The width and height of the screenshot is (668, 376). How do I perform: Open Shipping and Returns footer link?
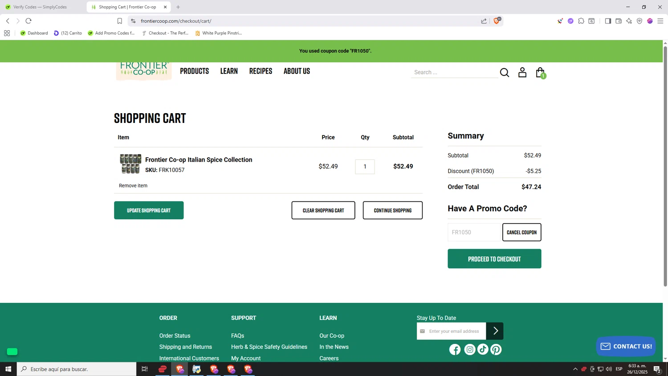click(x=186, y=347)
